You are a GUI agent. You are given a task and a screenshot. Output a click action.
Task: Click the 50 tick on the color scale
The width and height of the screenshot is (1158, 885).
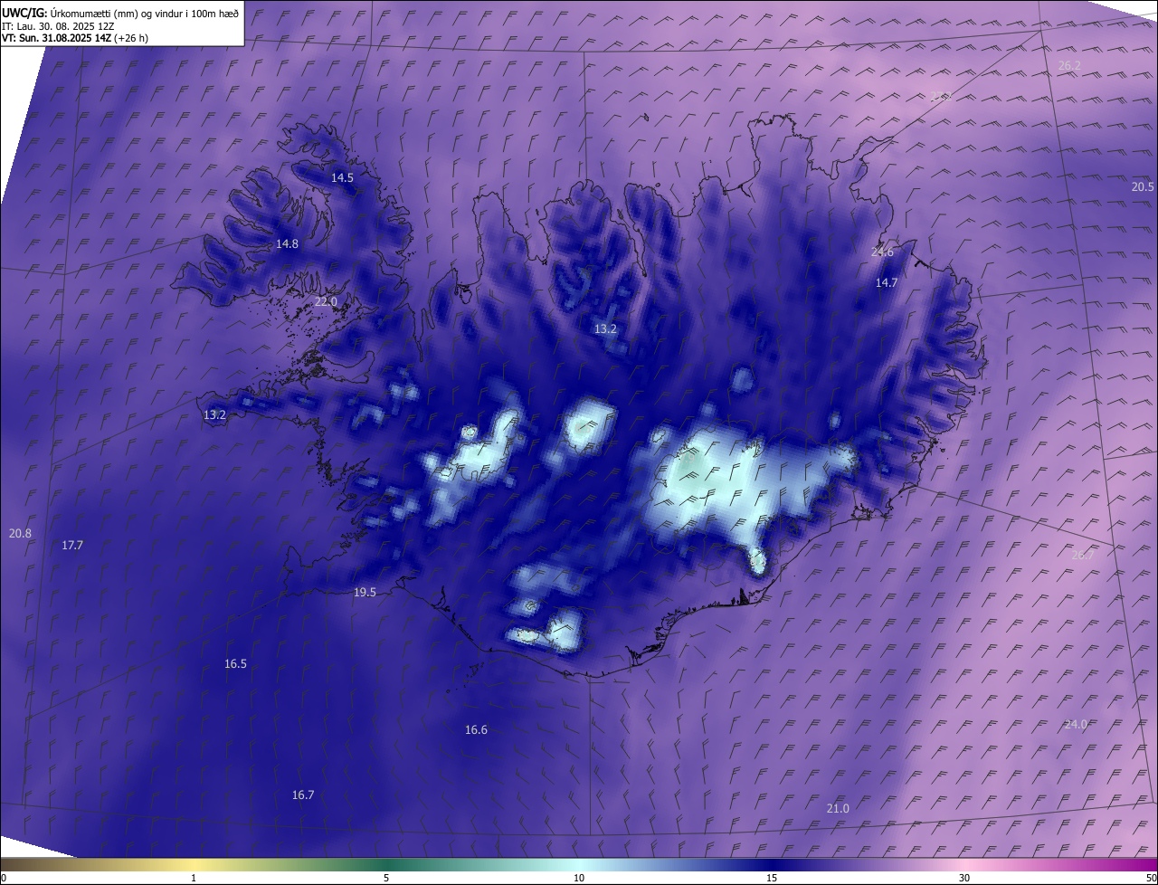click(1151, 879)
